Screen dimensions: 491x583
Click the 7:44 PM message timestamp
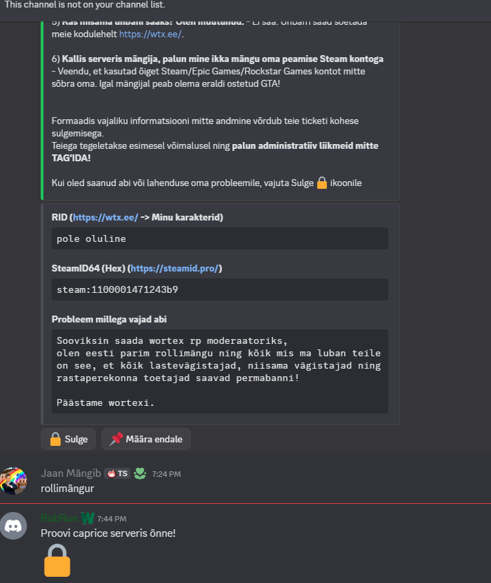(112, 519)
